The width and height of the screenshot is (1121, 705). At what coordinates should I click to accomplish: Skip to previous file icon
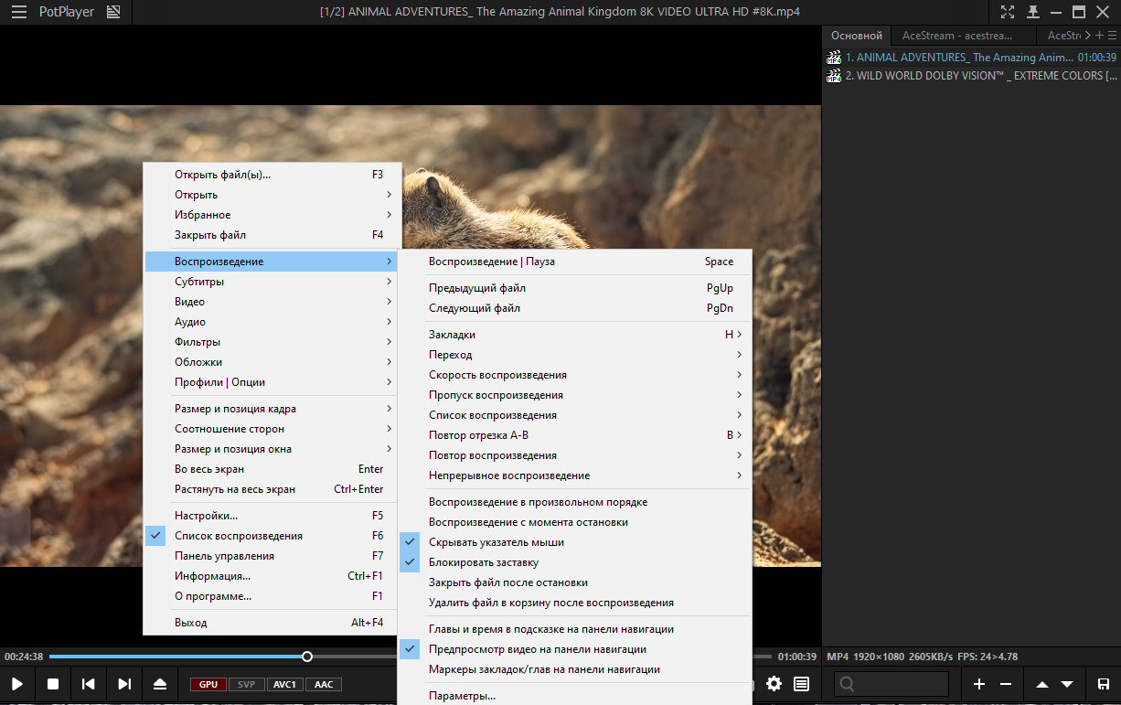tap(89, 684)
